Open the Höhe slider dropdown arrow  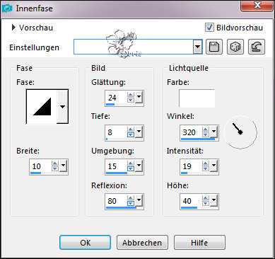tap(213, 200)
